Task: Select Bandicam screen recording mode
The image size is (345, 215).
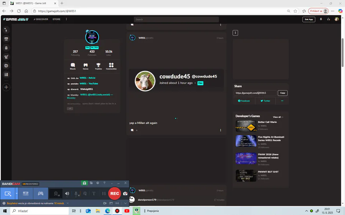Action: click(8, 194)
